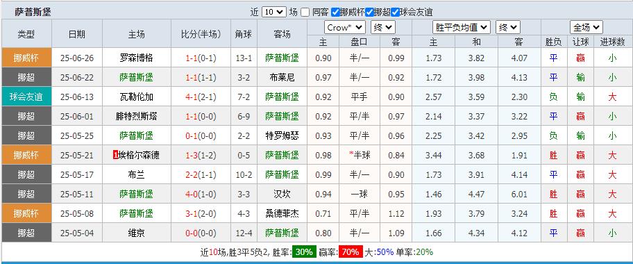This screenshot has height=264, width=633.
Task: Open the recent matches count dropdown showing 10
Action: tap(273, 12)
